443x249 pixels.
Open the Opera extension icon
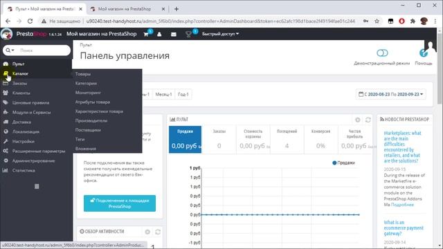pos(401,21)
